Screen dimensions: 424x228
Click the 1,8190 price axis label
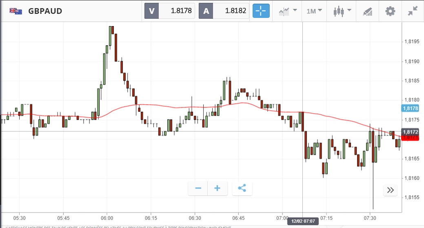coord(412,61)
